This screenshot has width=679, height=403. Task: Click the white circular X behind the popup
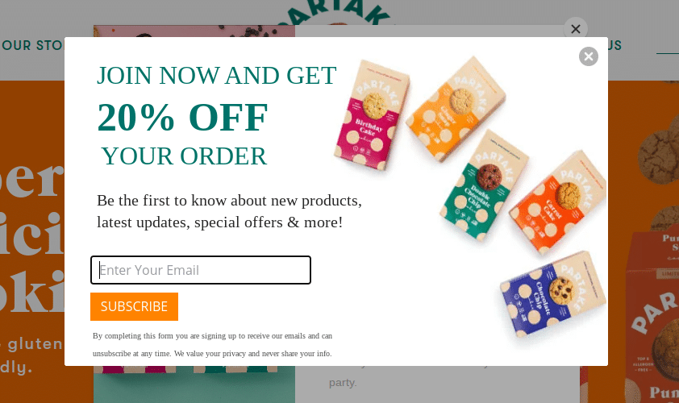pyautogui.click(x=576, y=28)
